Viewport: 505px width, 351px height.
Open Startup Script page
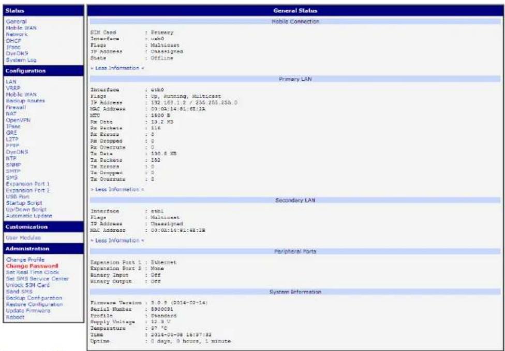coord(24,203)
